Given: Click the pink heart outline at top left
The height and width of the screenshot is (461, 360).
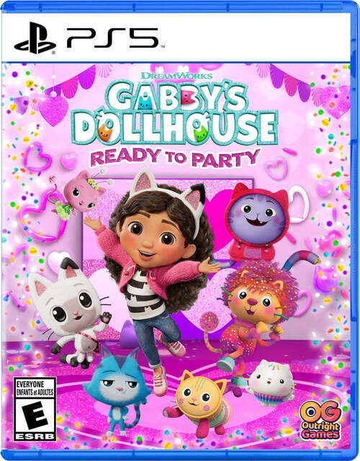Looking at the screenshot, I should 37,157.
